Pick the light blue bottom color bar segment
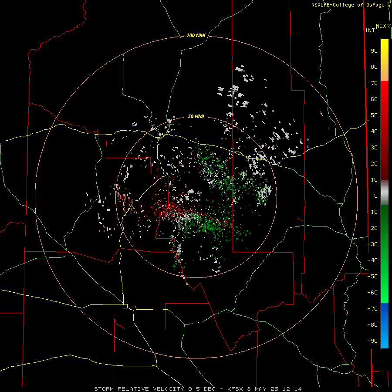Viewport: 392px width, 392px height. (385, 340)
